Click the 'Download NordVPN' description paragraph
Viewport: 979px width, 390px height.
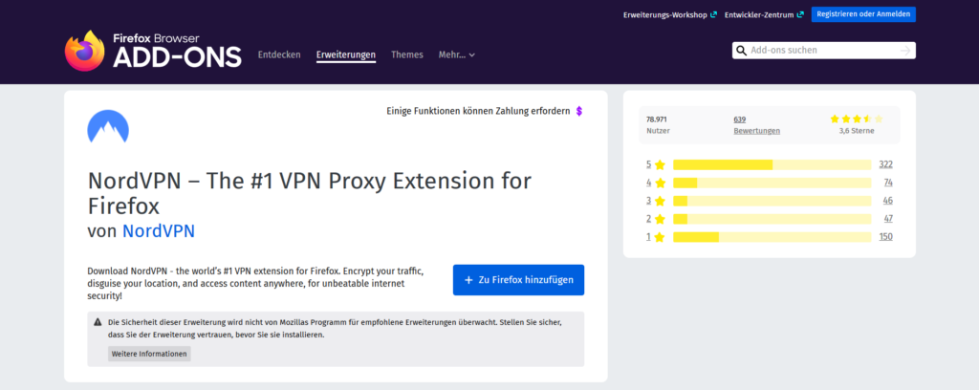pyautogui.click(x=256, y=284)
